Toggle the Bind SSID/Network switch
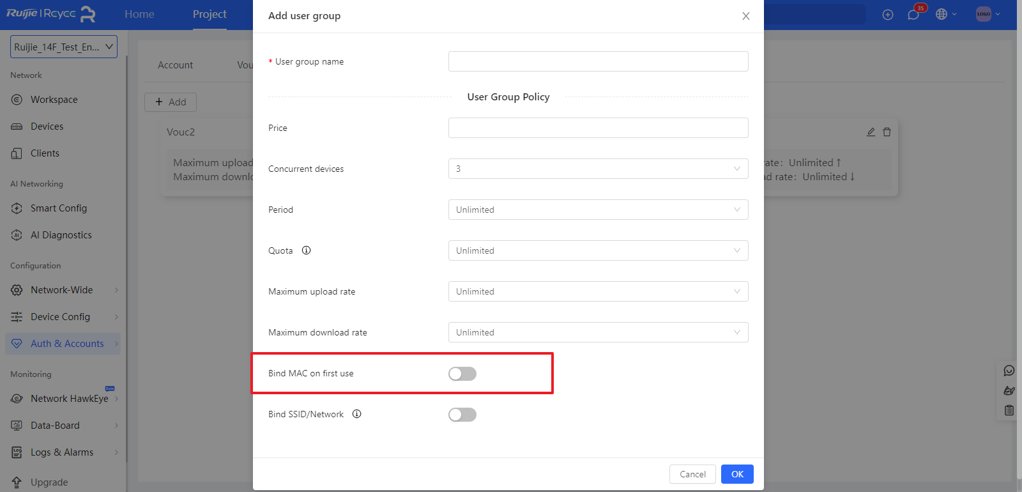Viewport: 1022px width, 492px height. pyautogui.click(x=462, y=415)
